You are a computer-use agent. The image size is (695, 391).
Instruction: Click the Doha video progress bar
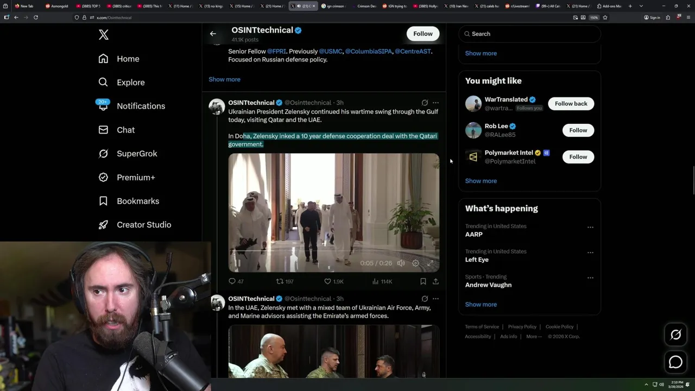click(333, 251)
